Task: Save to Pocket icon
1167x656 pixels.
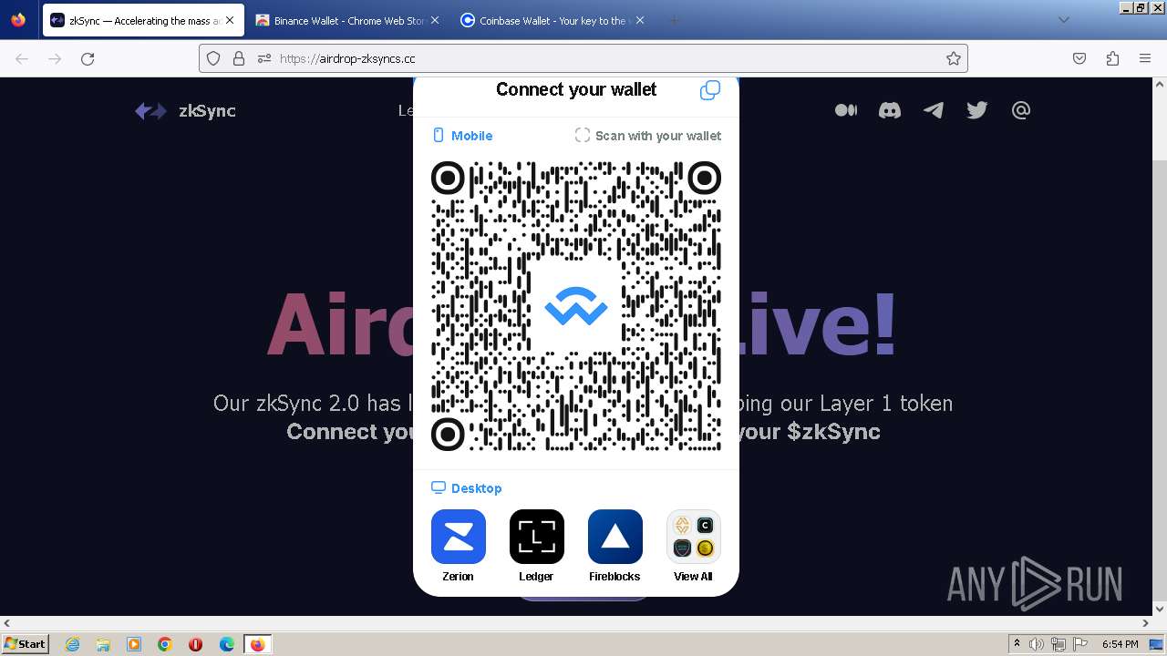Action: tap(1079, 58)
